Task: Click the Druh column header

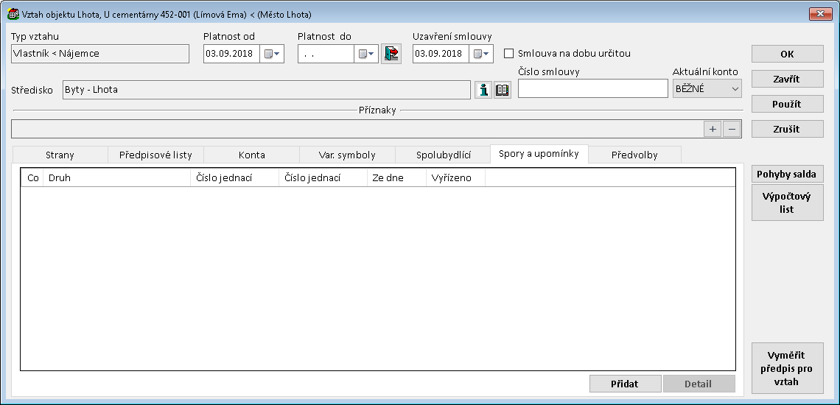Action: (116, 177)
